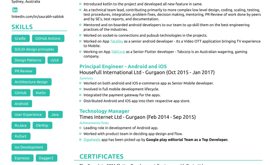Click the OkHttp skill tag
Viewport: 275px width, 165px height.
(43, 126)
